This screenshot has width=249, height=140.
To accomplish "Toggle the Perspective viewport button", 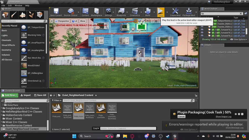I will [x=62, y=21].
